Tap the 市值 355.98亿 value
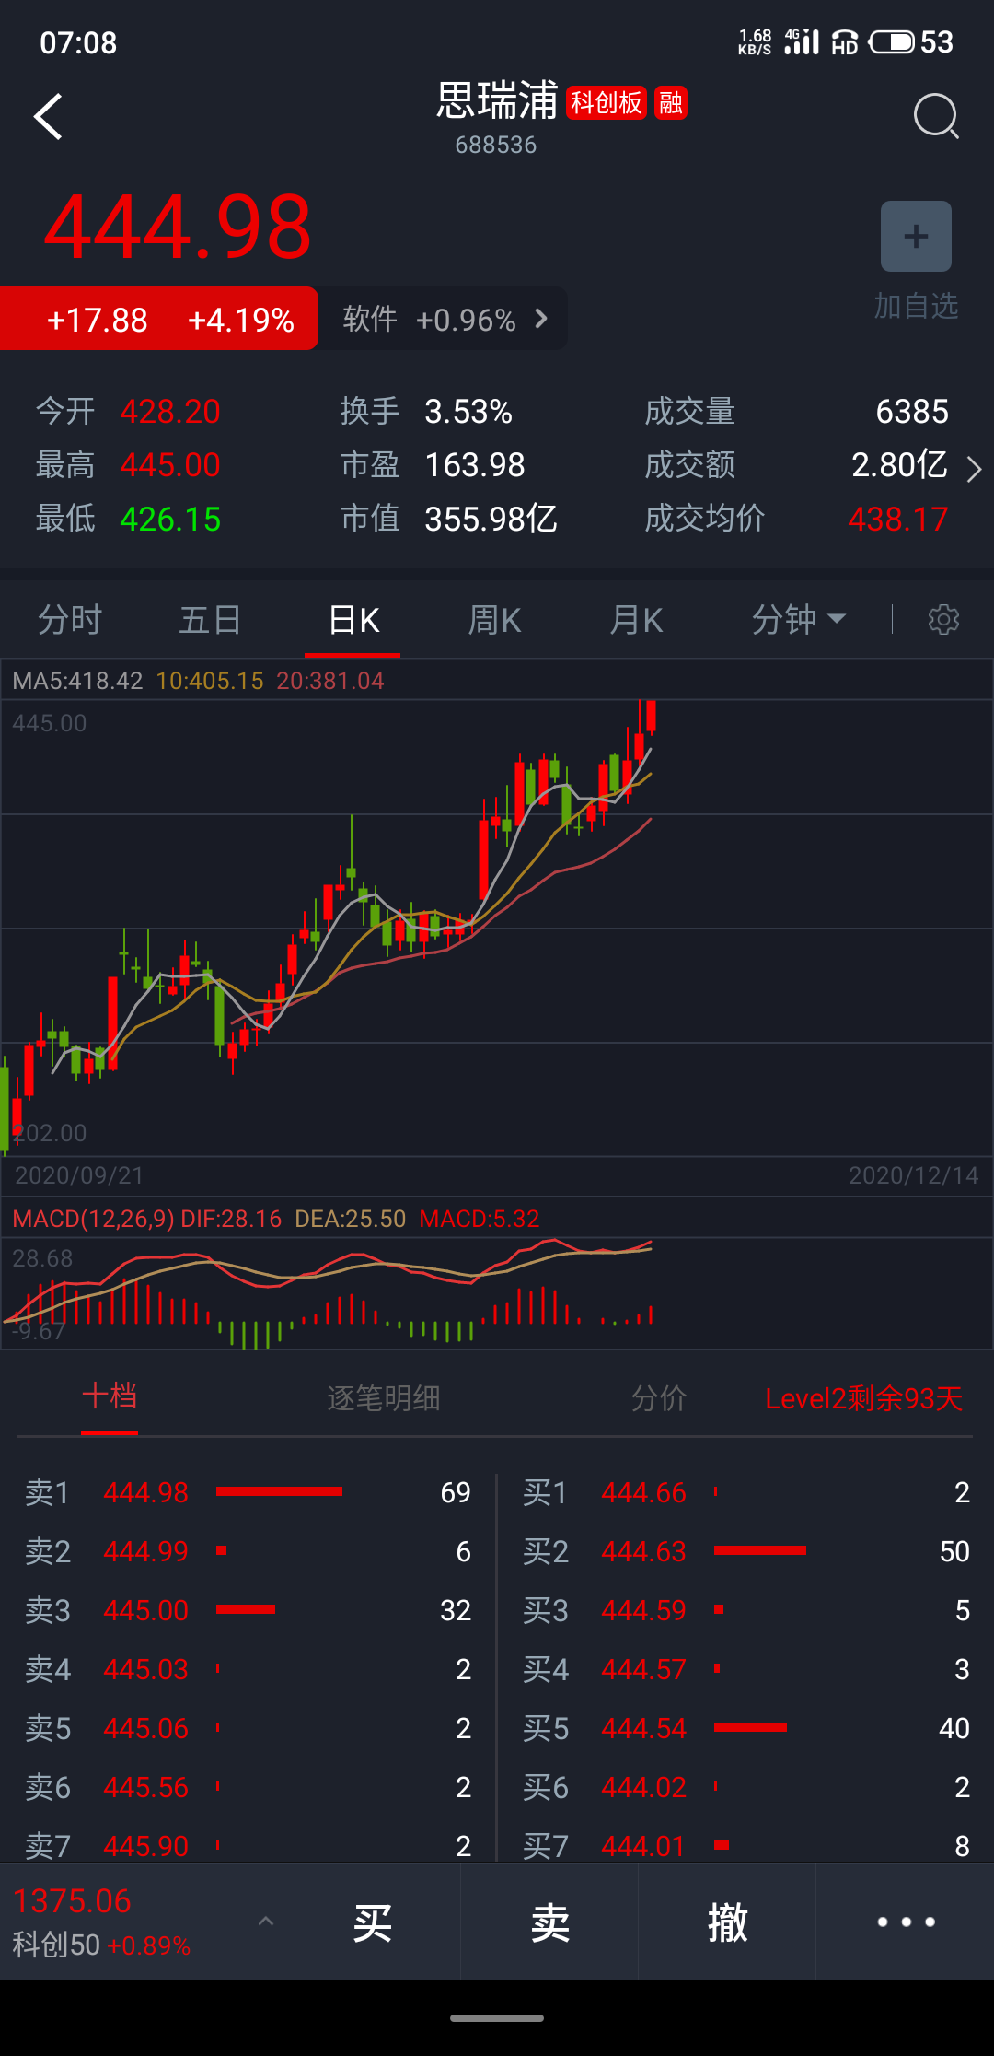 pyautogui.click(x=491, y=519)
